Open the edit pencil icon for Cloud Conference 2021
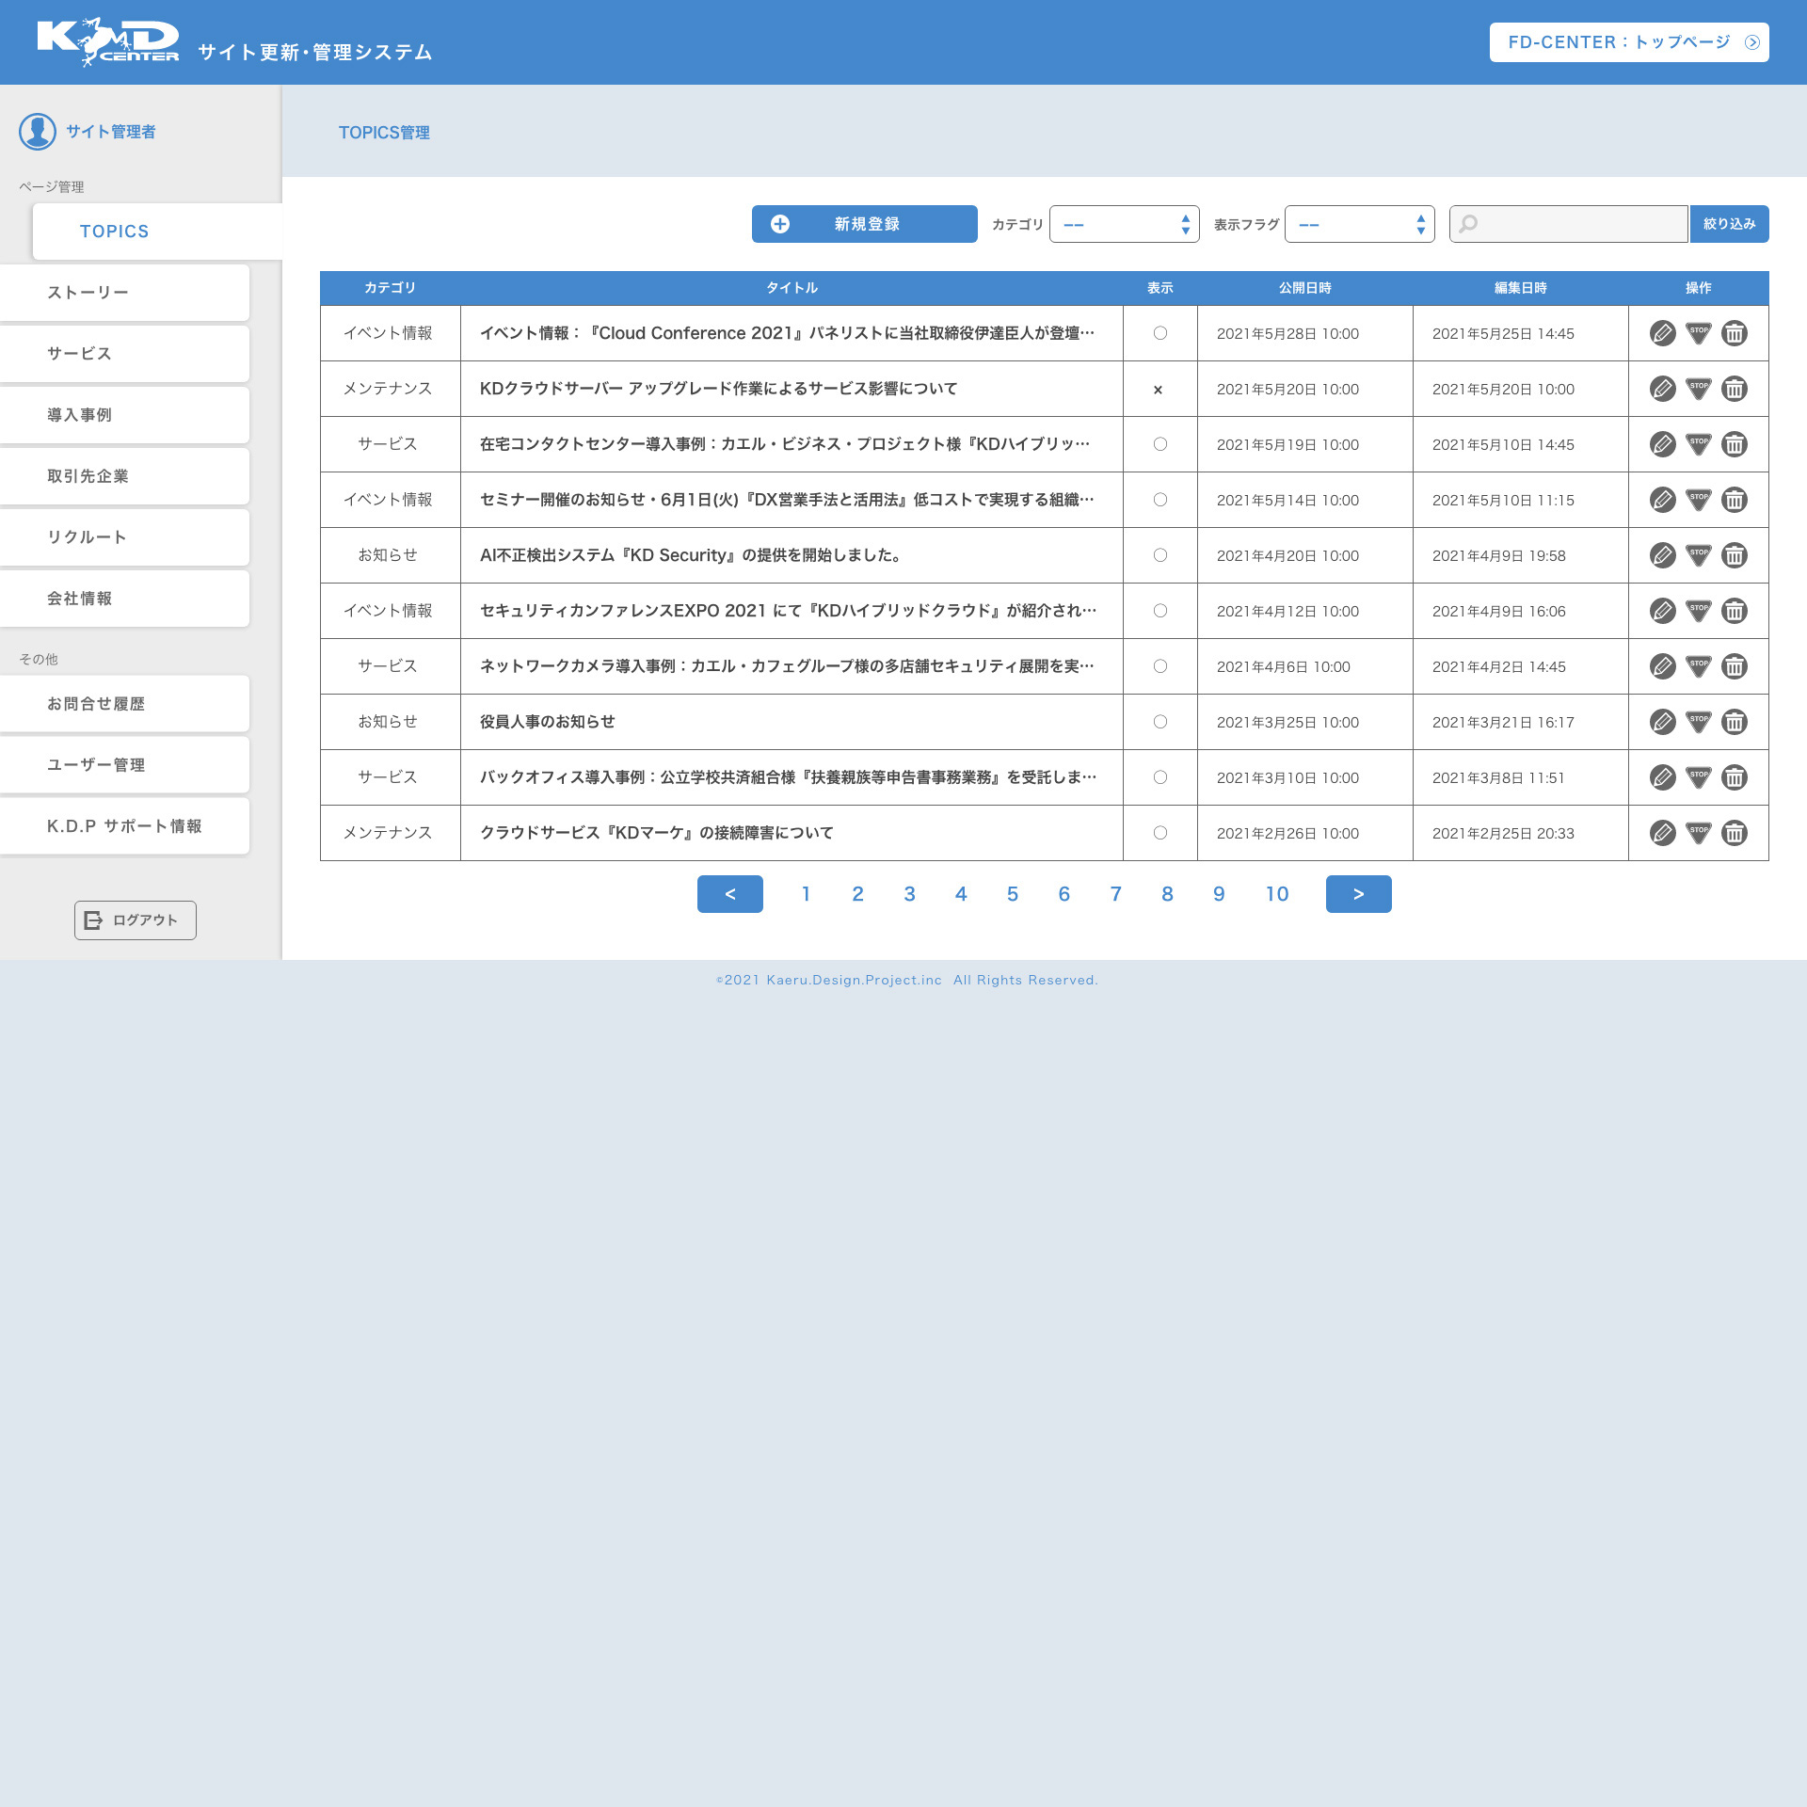The image size is (1807, 1807). [x=1662, y=333]
